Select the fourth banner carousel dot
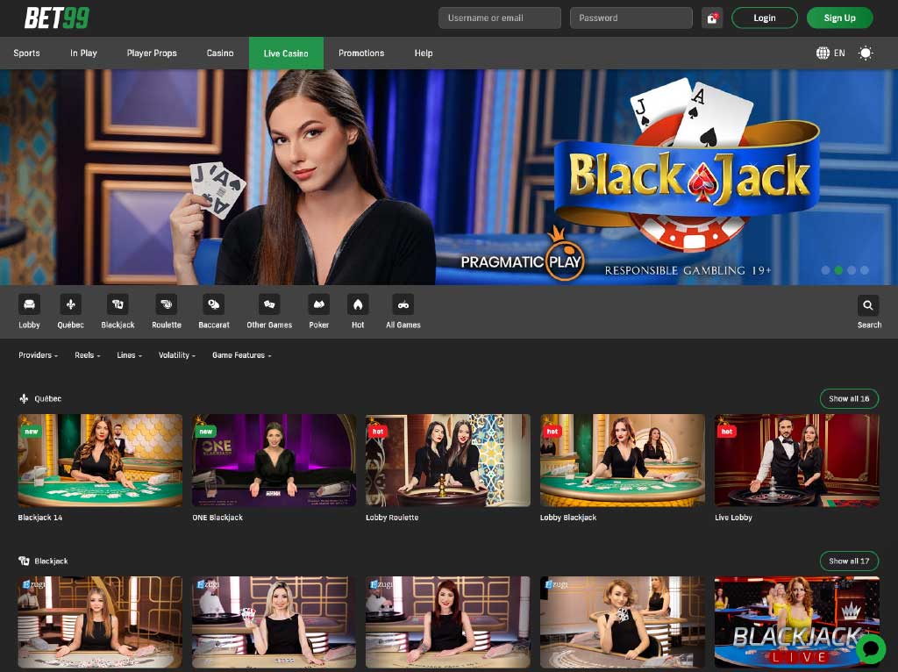Screen dimensions: 898x672 [865, 270]
